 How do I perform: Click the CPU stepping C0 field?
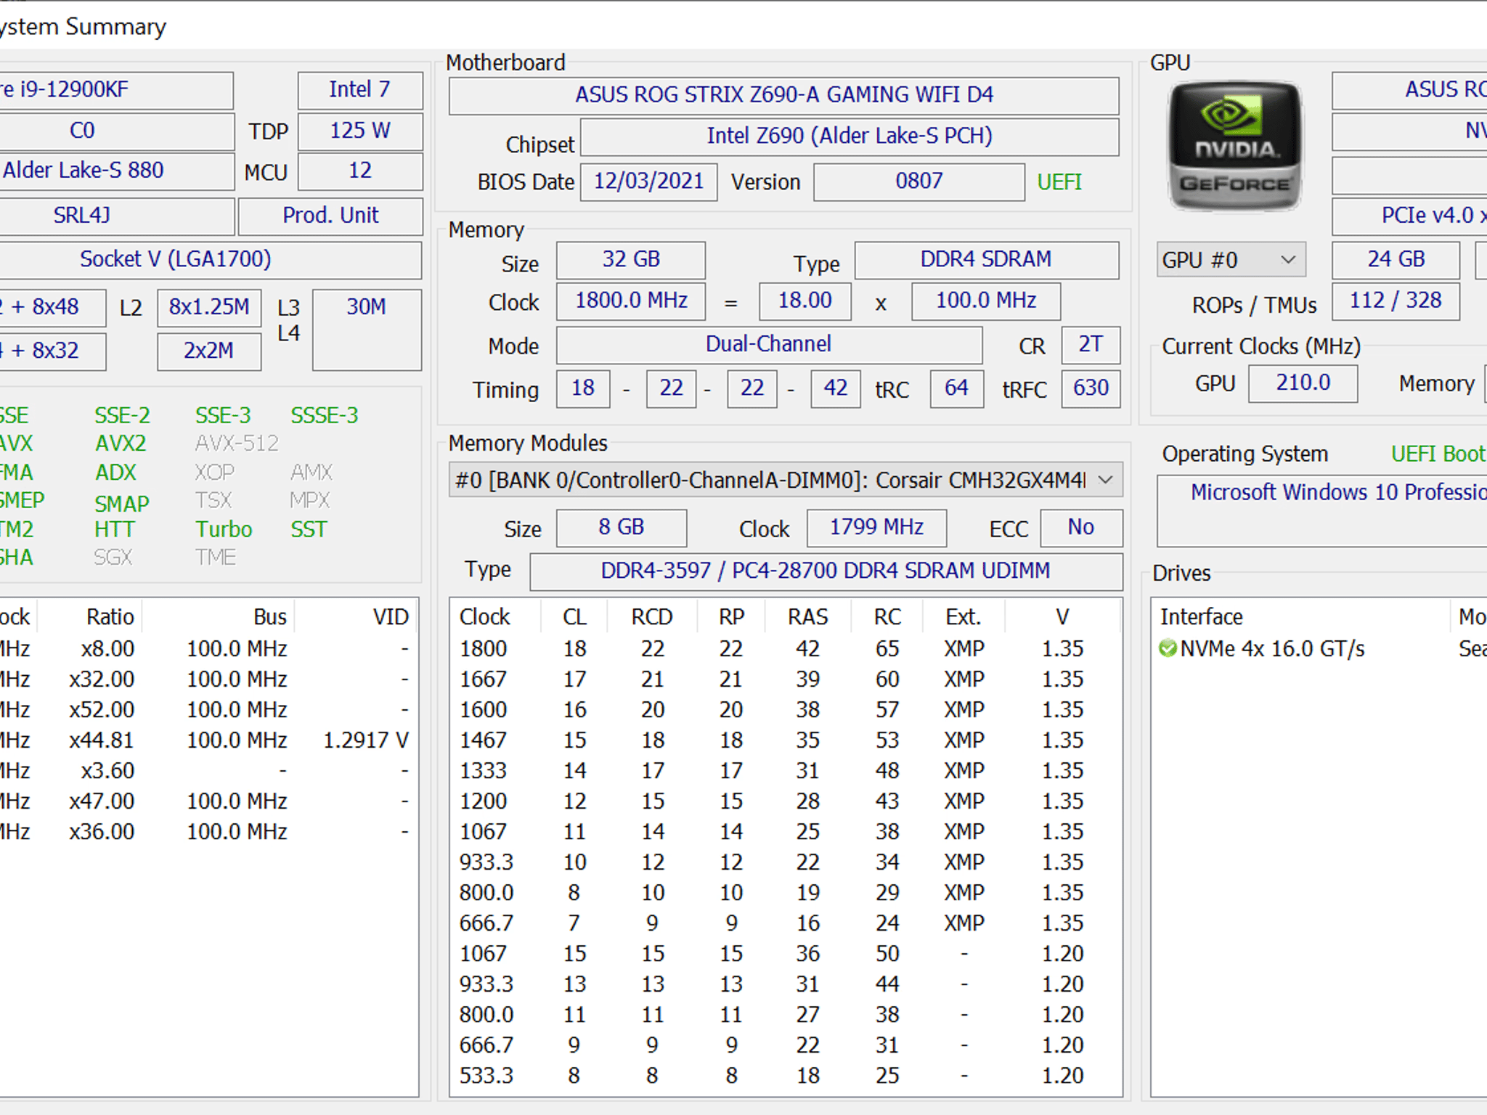click(116, 131)
